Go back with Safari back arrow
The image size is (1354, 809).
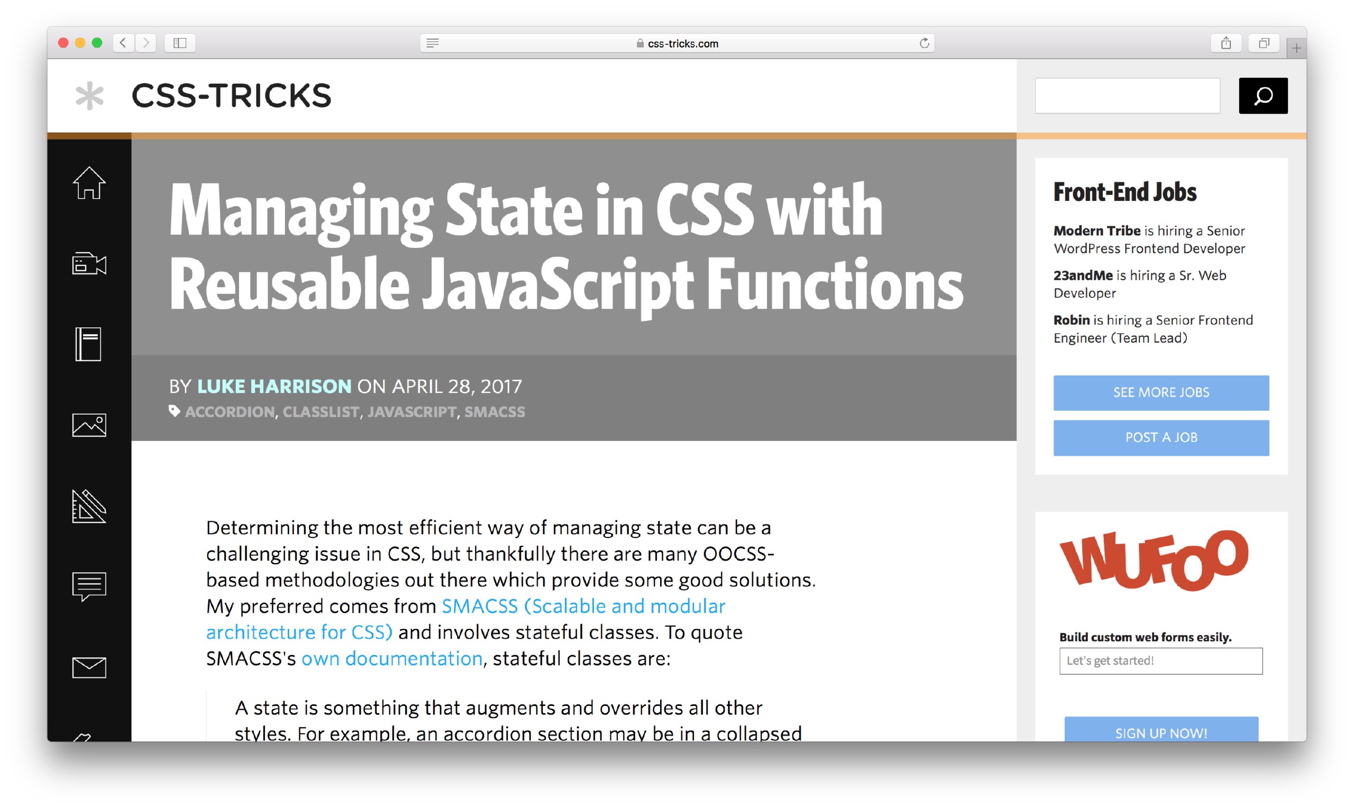(x=124, y=42)
